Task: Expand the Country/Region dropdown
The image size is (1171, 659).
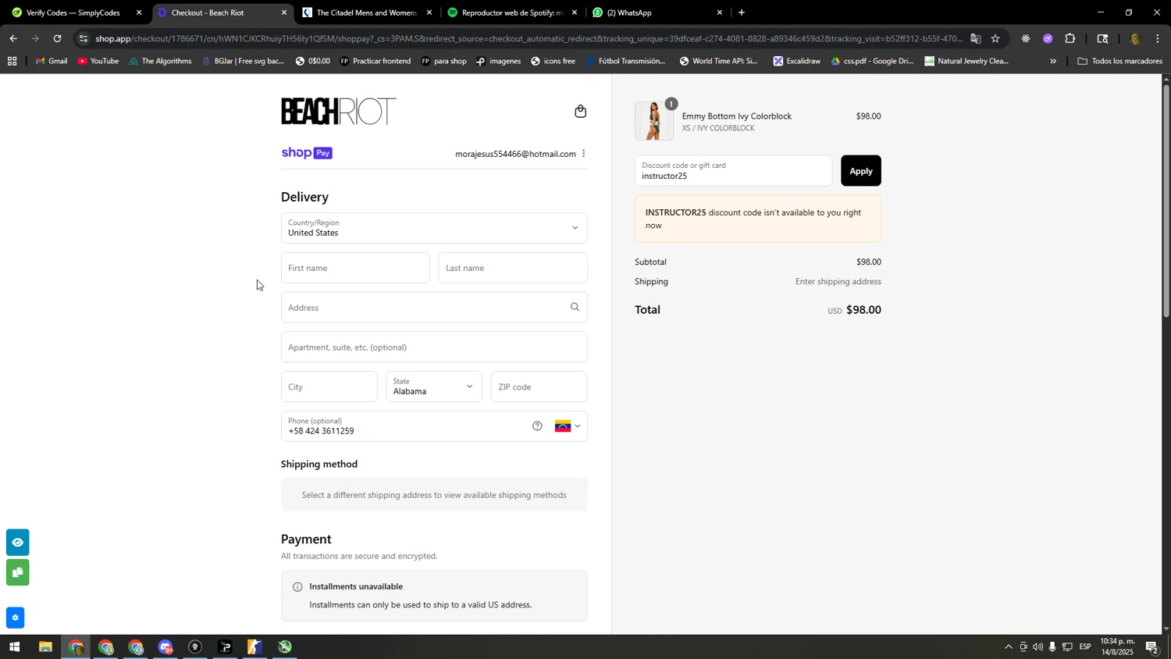Action: (434, 228)
